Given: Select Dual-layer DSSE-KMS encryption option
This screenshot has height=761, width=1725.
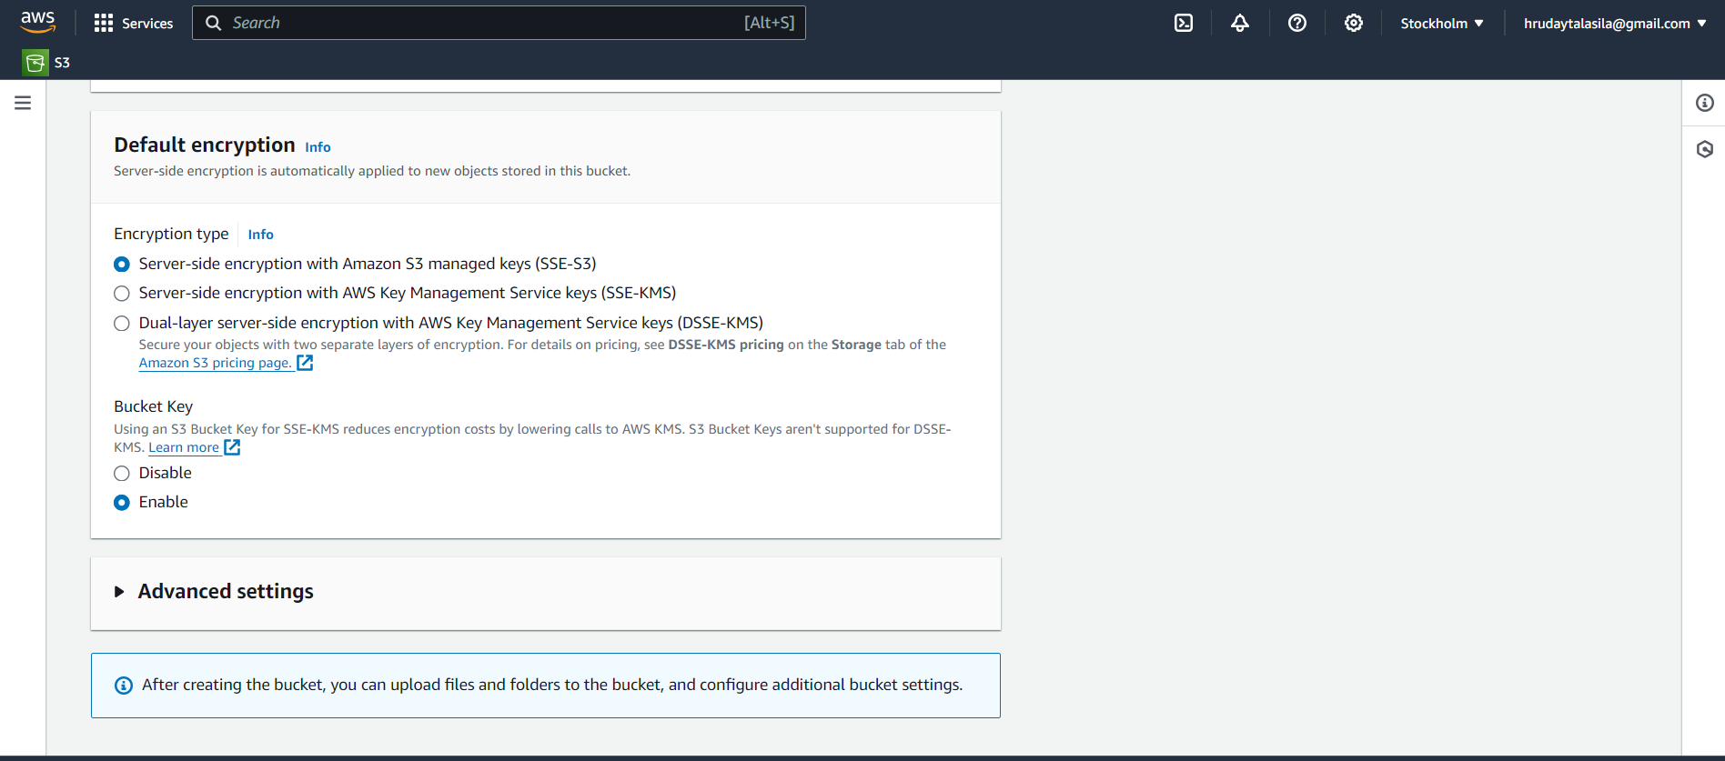Looking at the screenshot, I should coord(122,324).
